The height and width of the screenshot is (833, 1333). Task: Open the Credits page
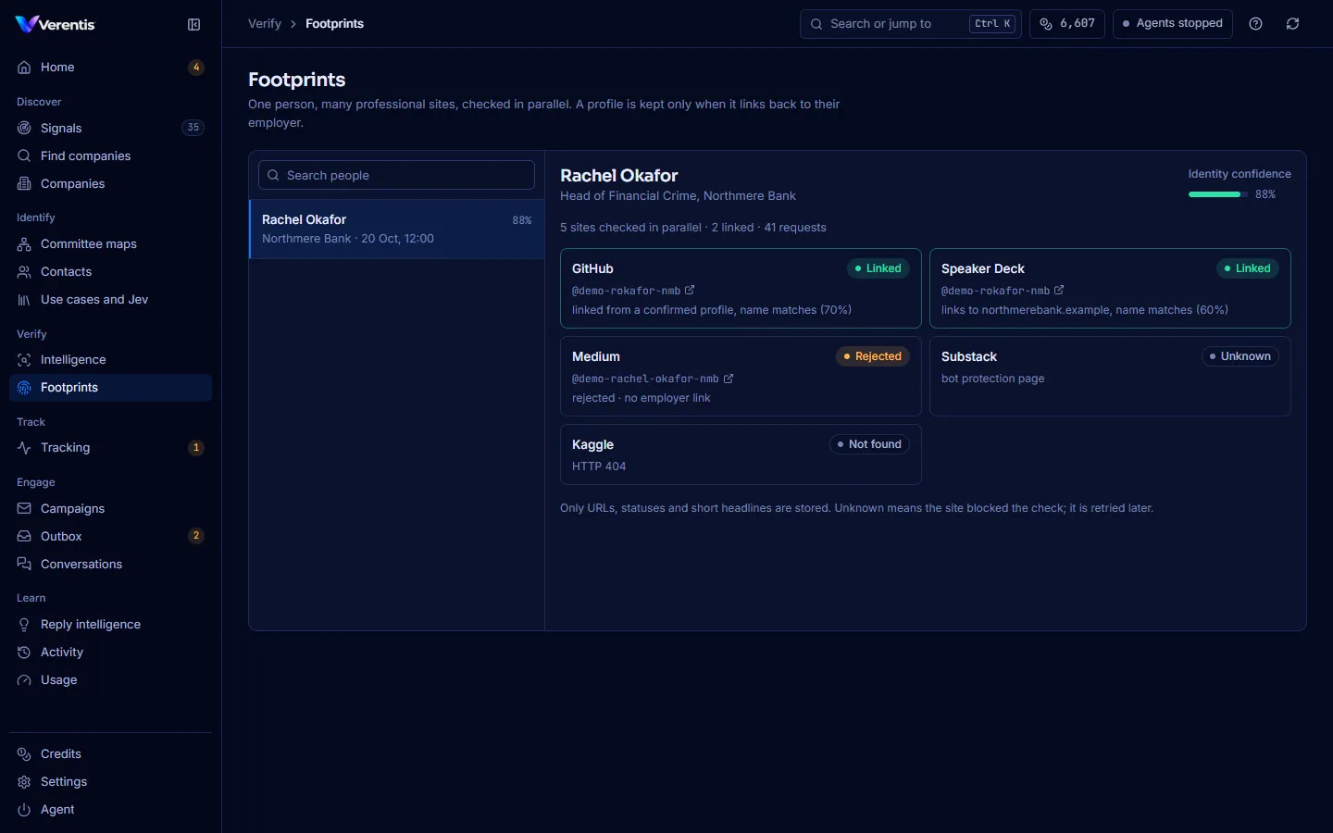[x=110, y=754]
